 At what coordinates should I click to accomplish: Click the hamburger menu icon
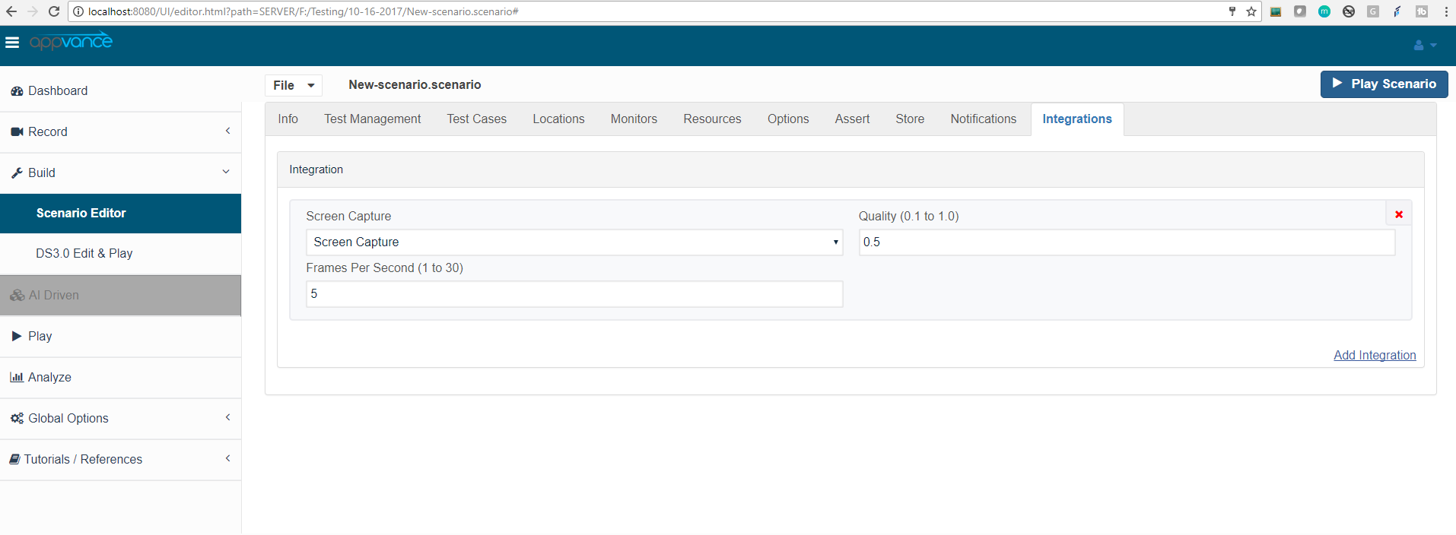[12, 43]
